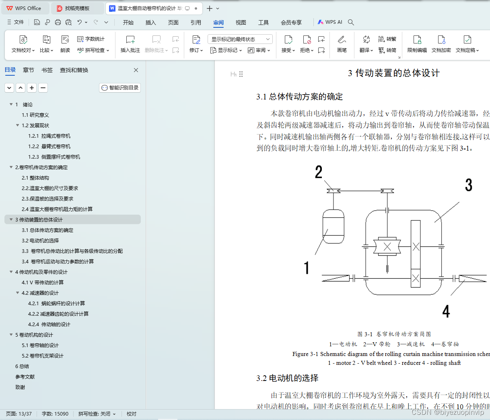Toggle 拼写检查 status in status bar
This screenshot has height=420, width=490.
coord(97,414)
